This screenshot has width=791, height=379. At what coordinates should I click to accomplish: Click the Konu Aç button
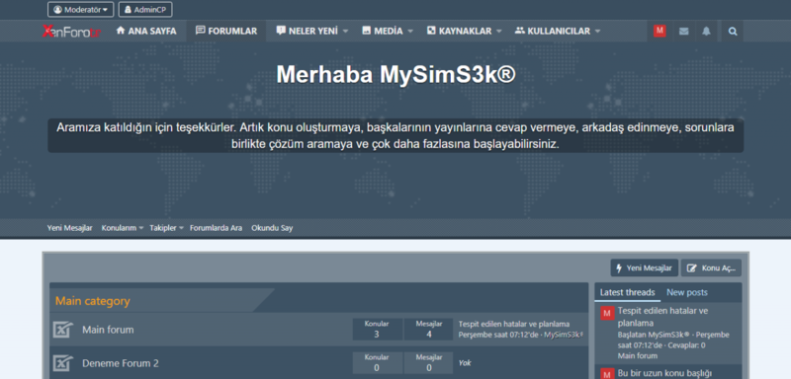[x=711, y=268]
